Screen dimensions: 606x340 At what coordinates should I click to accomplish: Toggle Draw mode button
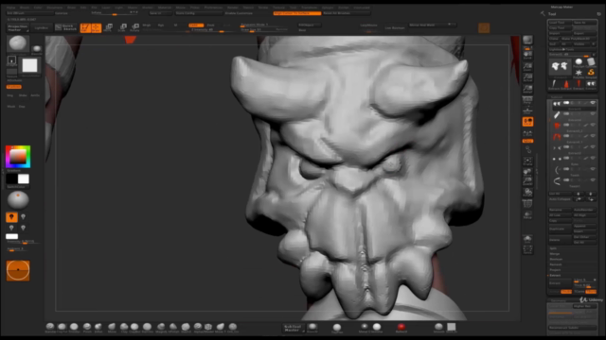[x=96, y=27]
